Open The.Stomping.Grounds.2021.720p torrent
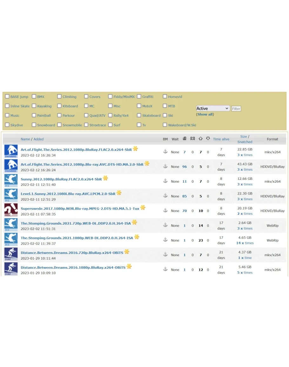Screen dimensions: 289x367 (x=76, y=223)
